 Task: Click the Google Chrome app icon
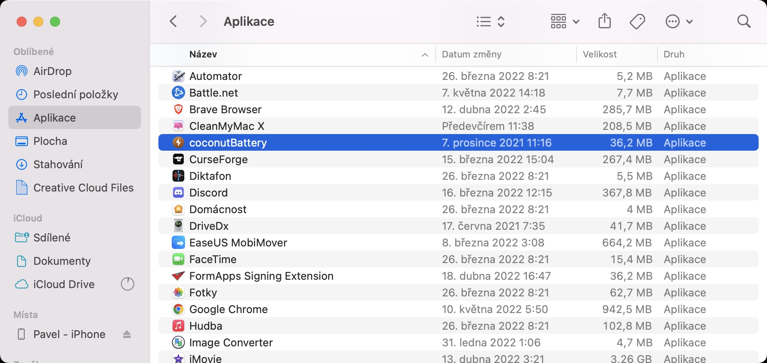pyautogui.click(x=178, y=309)
